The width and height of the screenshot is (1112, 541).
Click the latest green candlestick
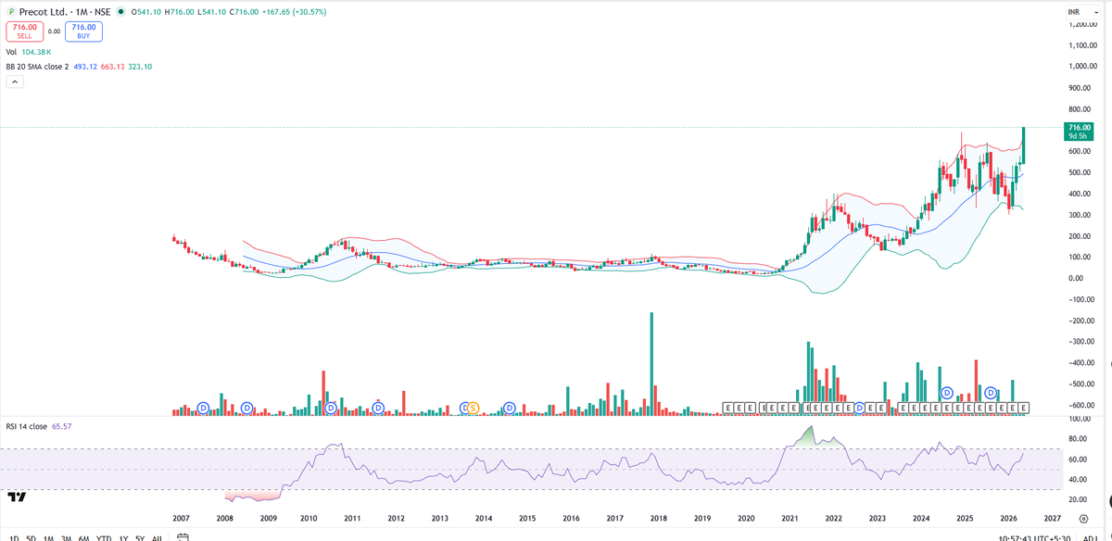tap(1024, 145)
